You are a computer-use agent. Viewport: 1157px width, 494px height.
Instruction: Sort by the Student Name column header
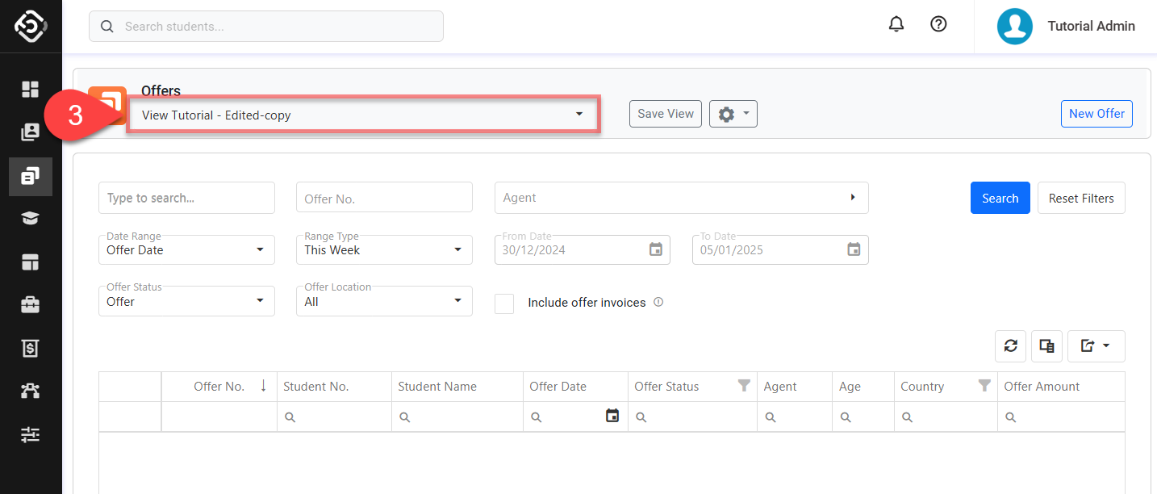click(437, 387)
